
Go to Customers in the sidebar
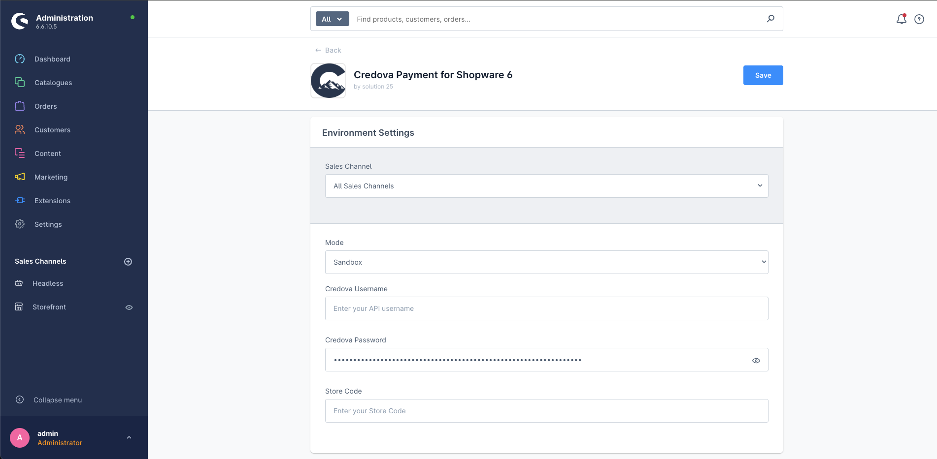point(52,130)
